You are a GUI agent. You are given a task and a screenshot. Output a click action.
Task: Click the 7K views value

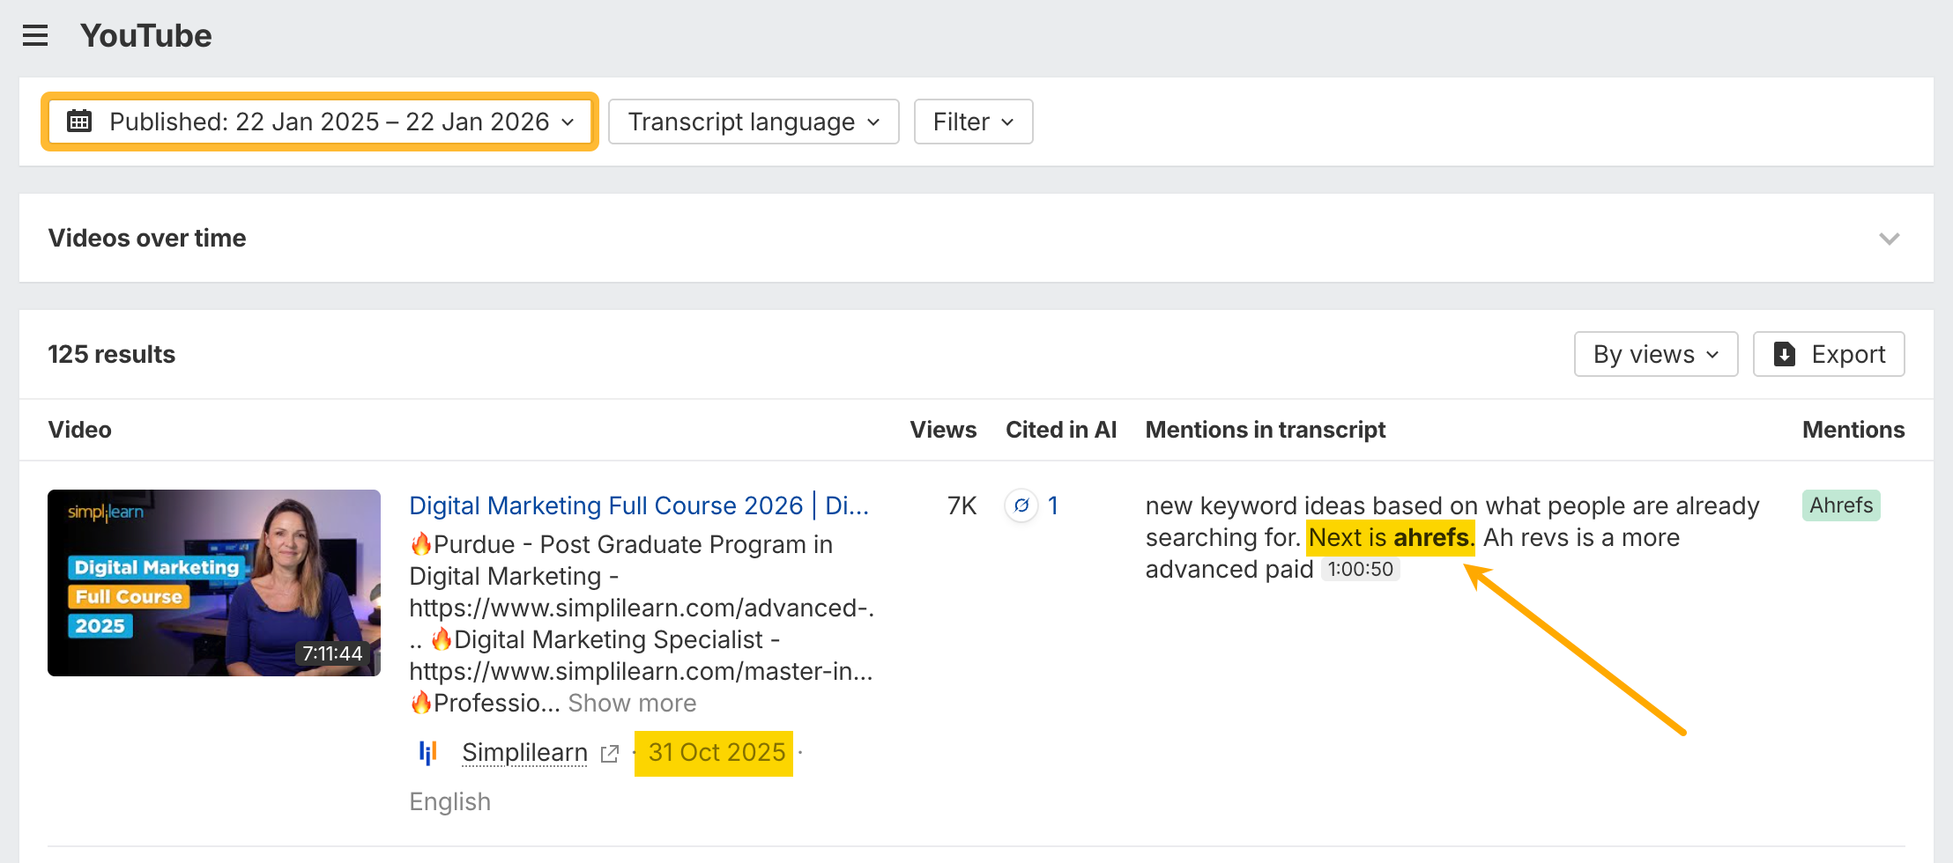[962, 505]
